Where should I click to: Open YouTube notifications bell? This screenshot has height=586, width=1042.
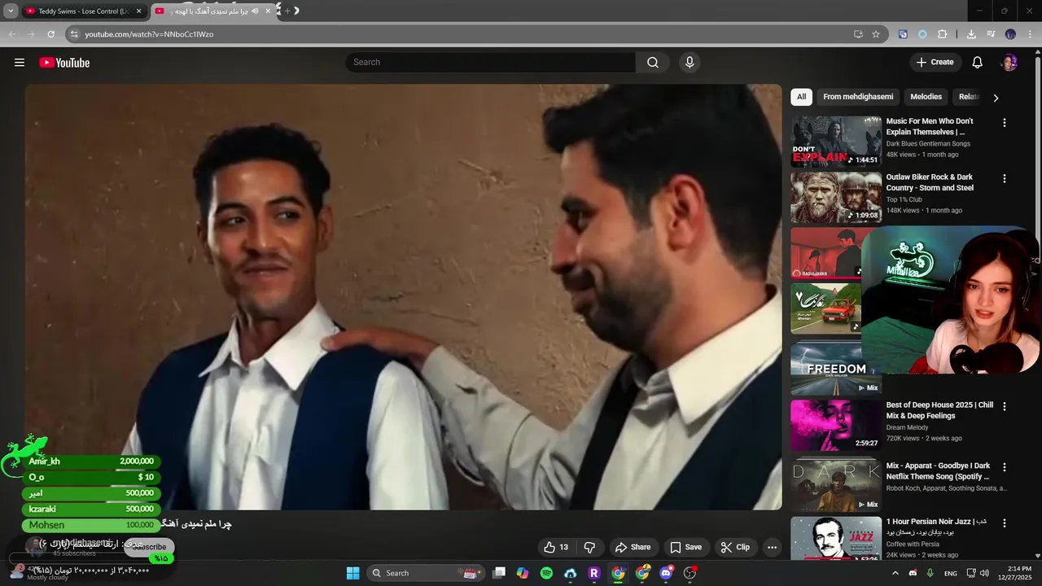(978, 62)
